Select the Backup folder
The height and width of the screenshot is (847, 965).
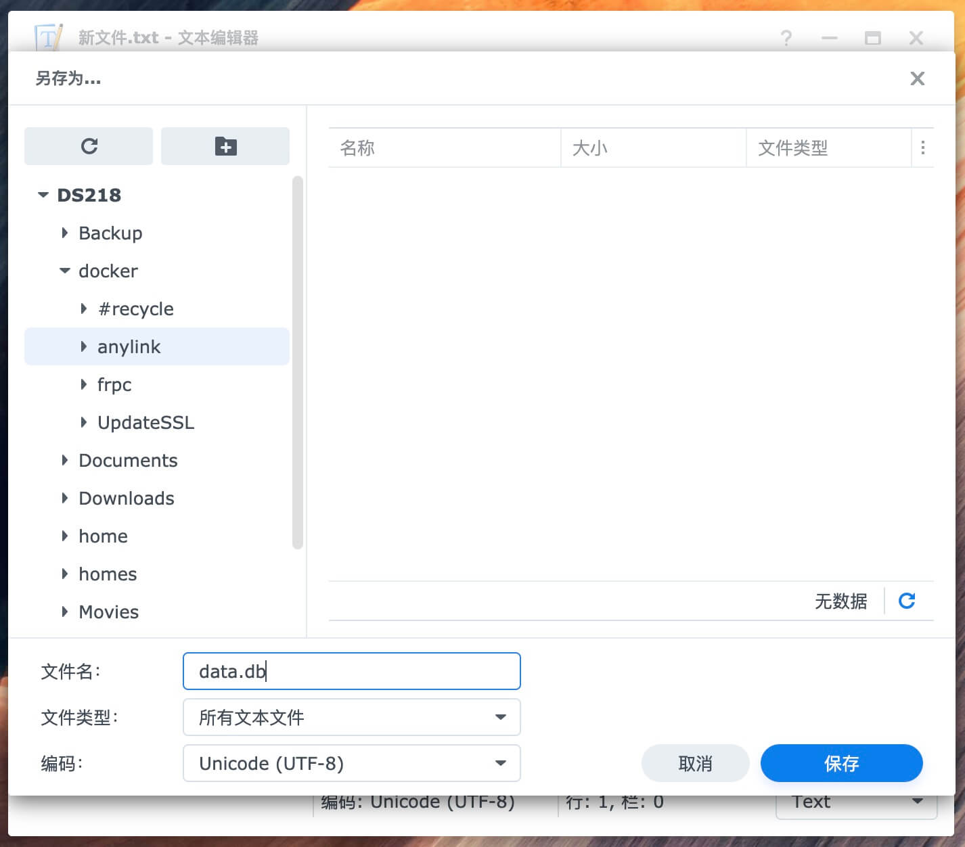110,233
